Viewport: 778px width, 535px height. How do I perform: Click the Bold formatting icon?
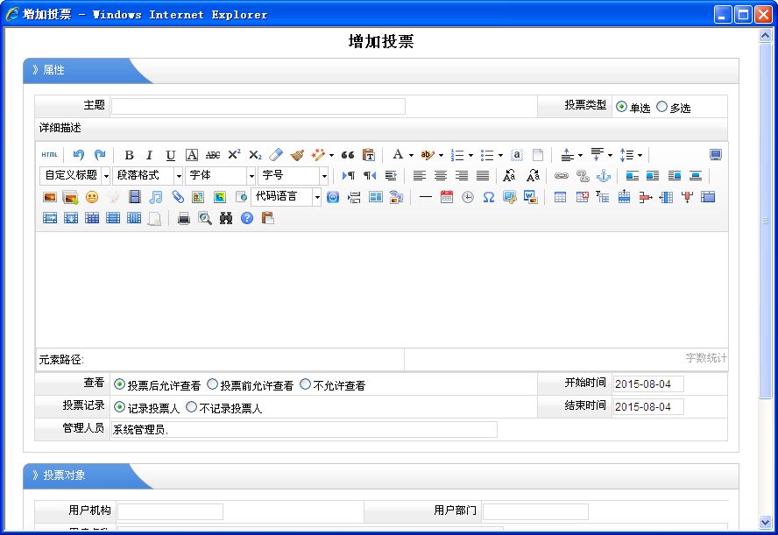coord(129,155)
